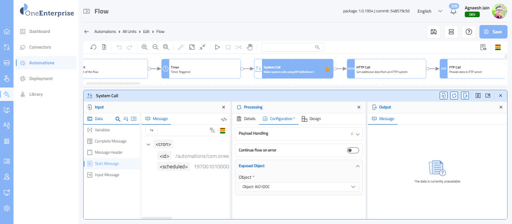512x224 pixels.
Task: Collapse the cron tree node
Action: (148, 144)
